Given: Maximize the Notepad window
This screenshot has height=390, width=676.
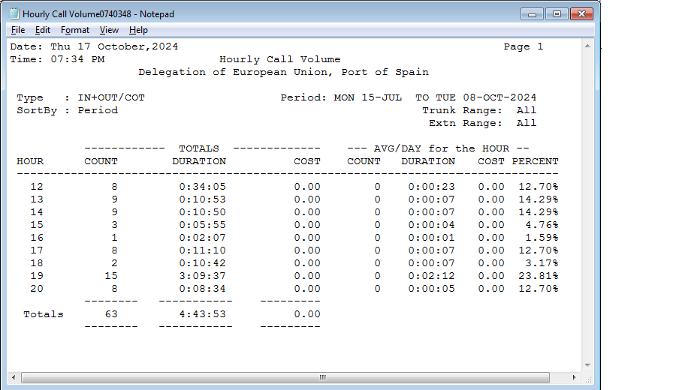Looking at the screenshot, I should coord(557,13).
